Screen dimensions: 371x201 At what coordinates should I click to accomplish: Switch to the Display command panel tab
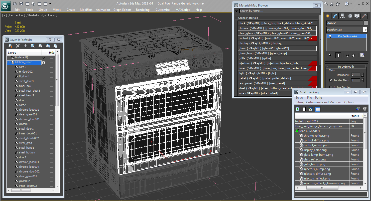(x=357, y=16)
